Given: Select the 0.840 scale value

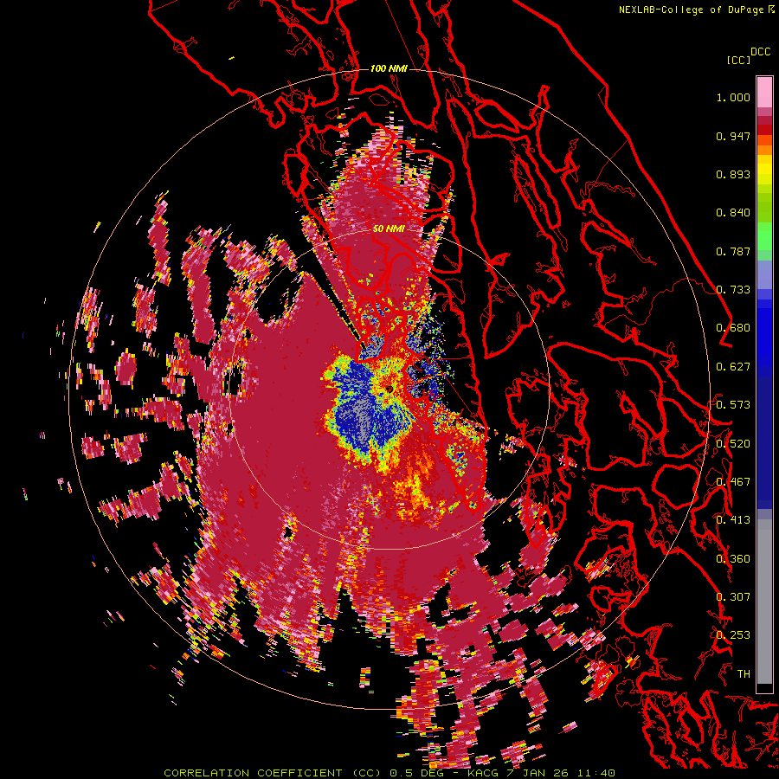Looking at the screenshot, I should coord(733,213).
